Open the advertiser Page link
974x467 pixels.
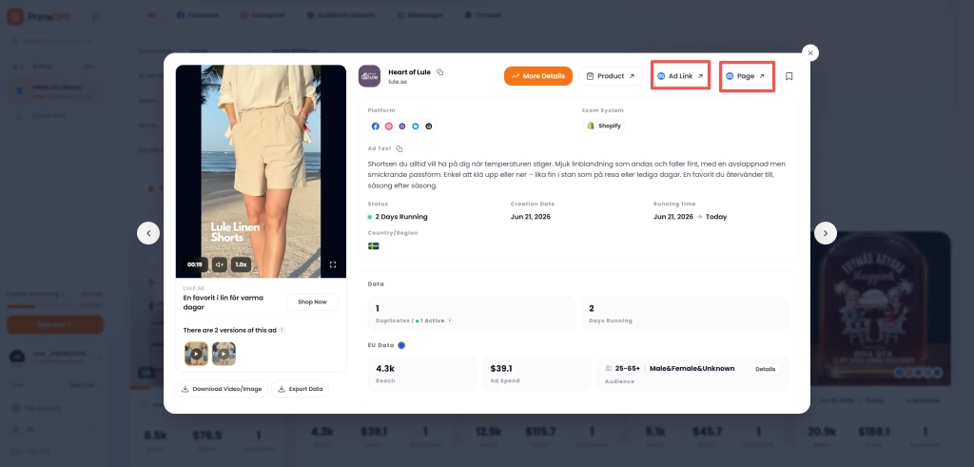[746, 76]
